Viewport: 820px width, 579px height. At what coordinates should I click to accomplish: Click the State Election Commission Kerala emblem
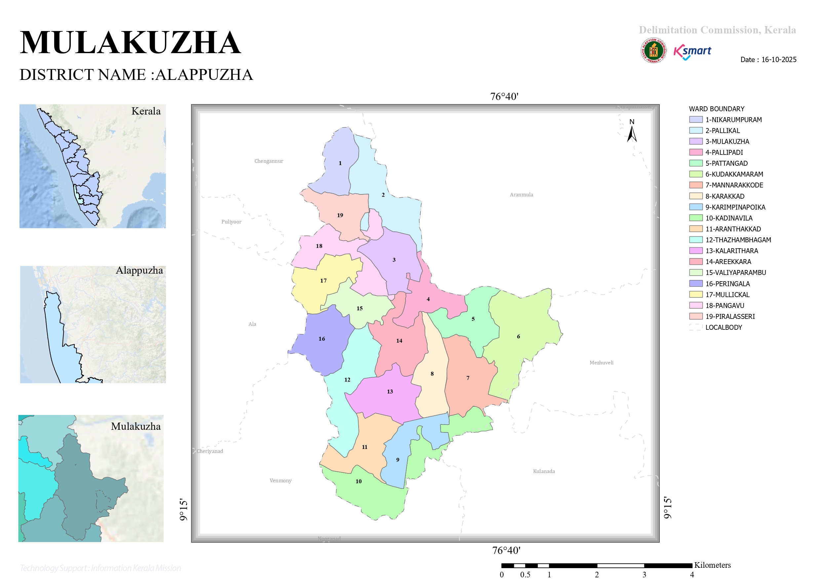pos(653,51)
